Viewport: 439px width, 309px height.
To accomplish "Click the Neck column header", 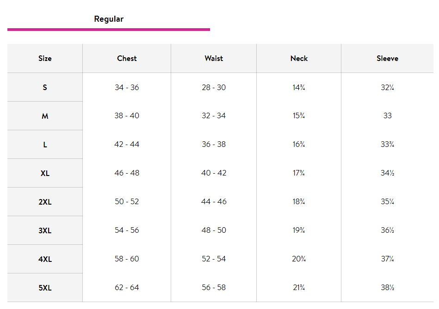I will click(x=299, y=59).
